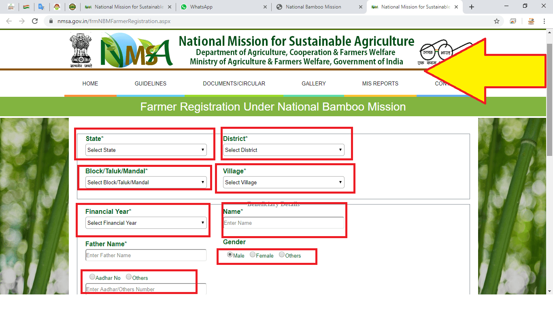Select the Male gender radio button
This screenshot has height=324, width=553.
pyautogui.click(x=230, y=255)
